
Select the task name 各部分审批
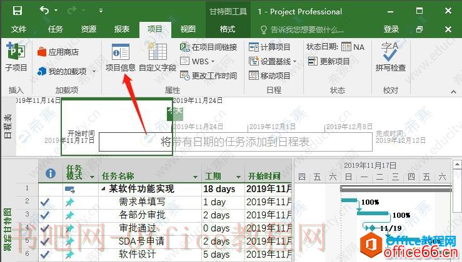pyautogui.click(x=142, y=215)
